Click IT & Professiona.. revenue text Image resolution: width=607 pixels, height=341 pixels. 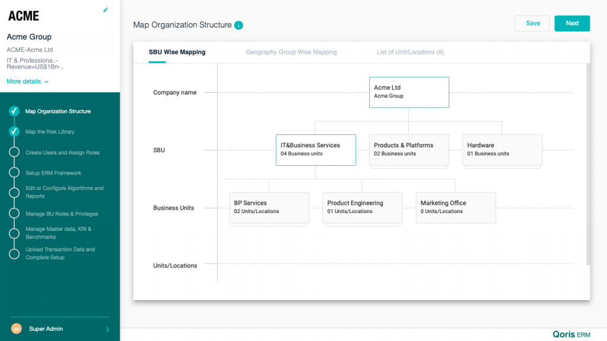[x=35, y=63]
